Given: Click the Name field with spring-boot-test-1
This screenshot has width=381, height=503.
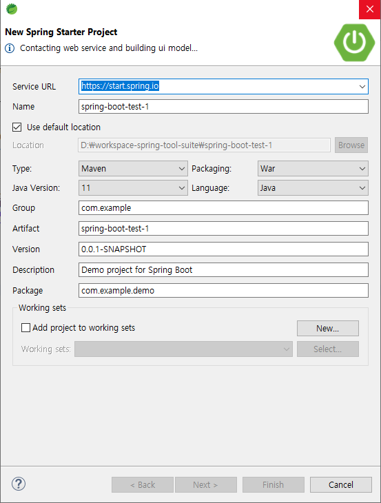Looking at the screenshot, I should click(x=223, y=107).
